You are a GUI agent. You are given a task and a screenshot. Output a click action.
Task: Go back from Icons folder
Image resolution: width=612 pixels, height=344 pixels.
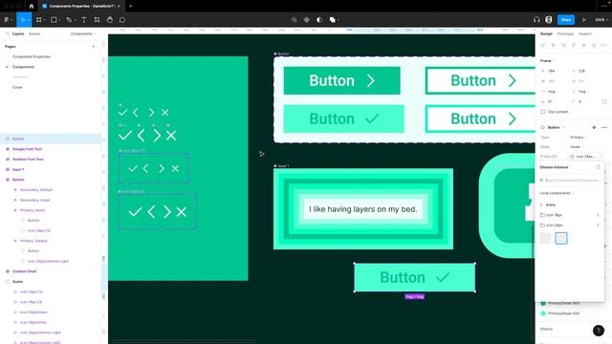click(x=541, y=204)
